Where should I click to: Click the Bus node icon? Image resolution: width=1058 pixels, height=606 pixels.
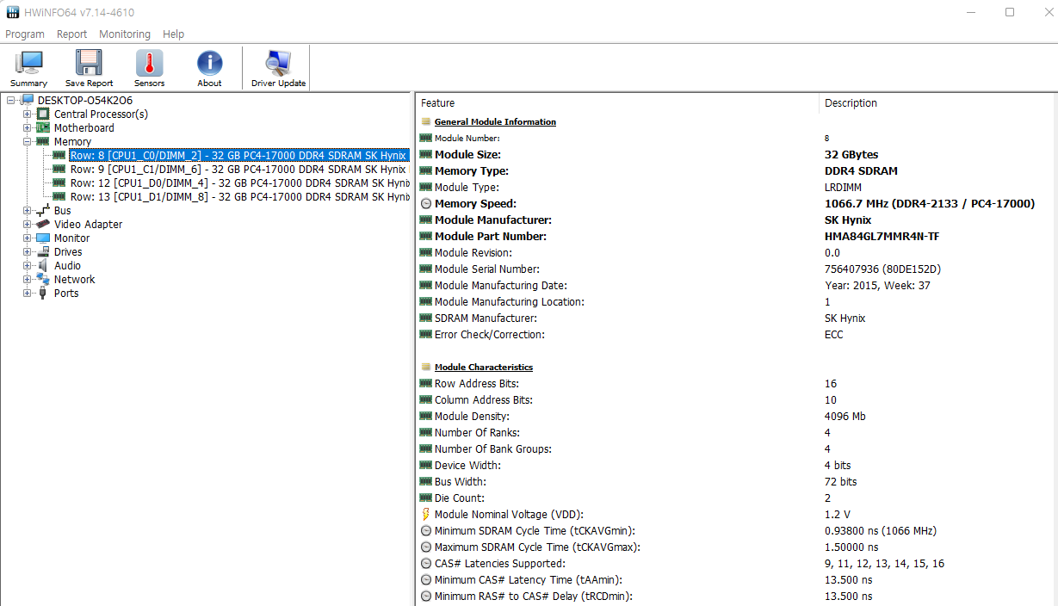point(43,210)
